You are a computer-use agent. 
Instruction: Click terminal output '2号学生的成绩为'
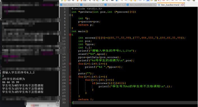tap(13, 79)
